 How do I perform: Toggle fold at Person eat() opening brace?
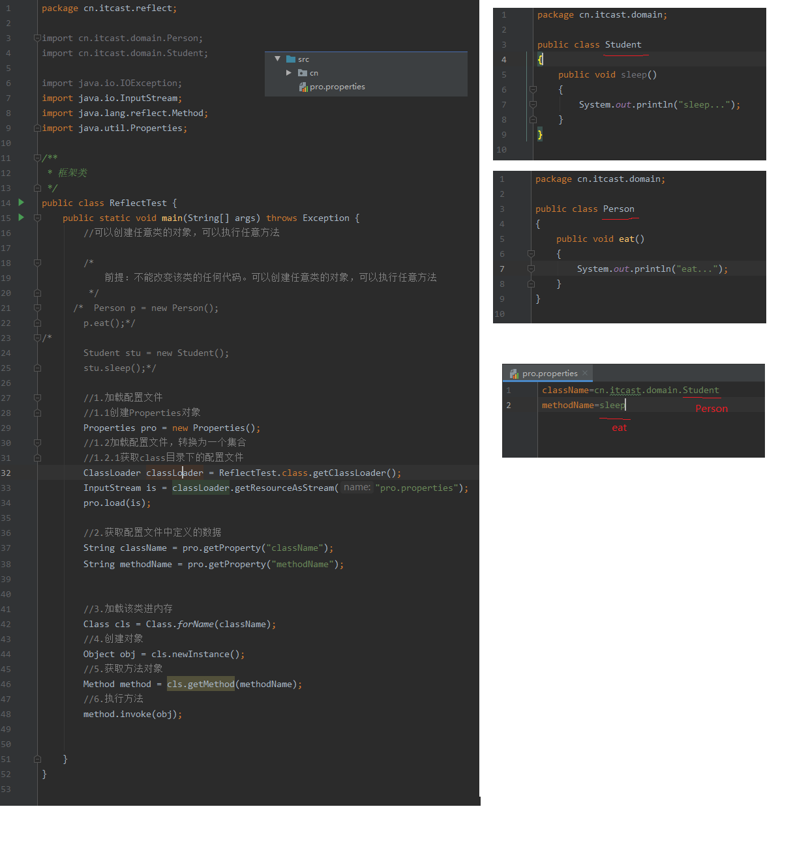[531, 254]
